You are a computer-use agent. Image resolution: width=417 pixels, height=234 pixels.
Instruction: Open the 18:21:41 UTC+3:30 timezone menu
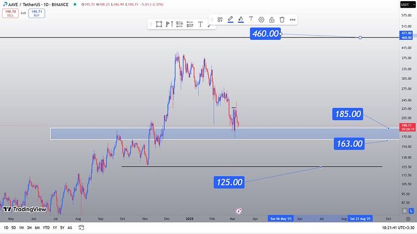click(x=398, y=227)
